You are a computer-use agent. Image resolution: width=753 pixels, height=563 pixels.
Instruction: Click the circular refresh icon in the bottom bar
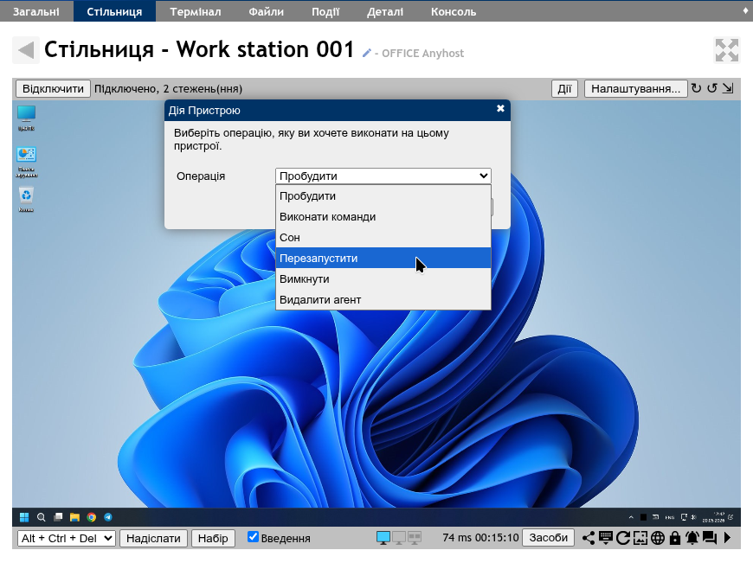623,538
